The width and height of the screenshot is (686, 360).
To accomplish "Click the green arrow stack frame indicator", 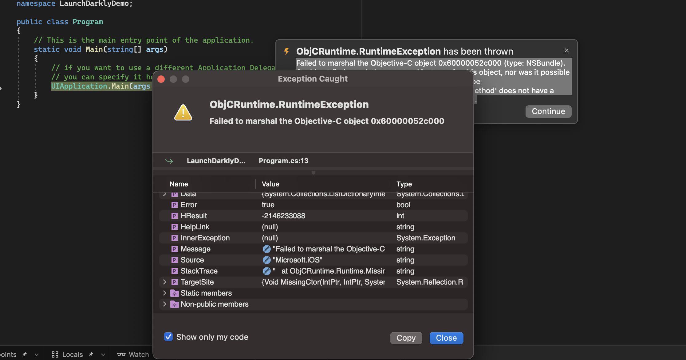I will [169, 161].
